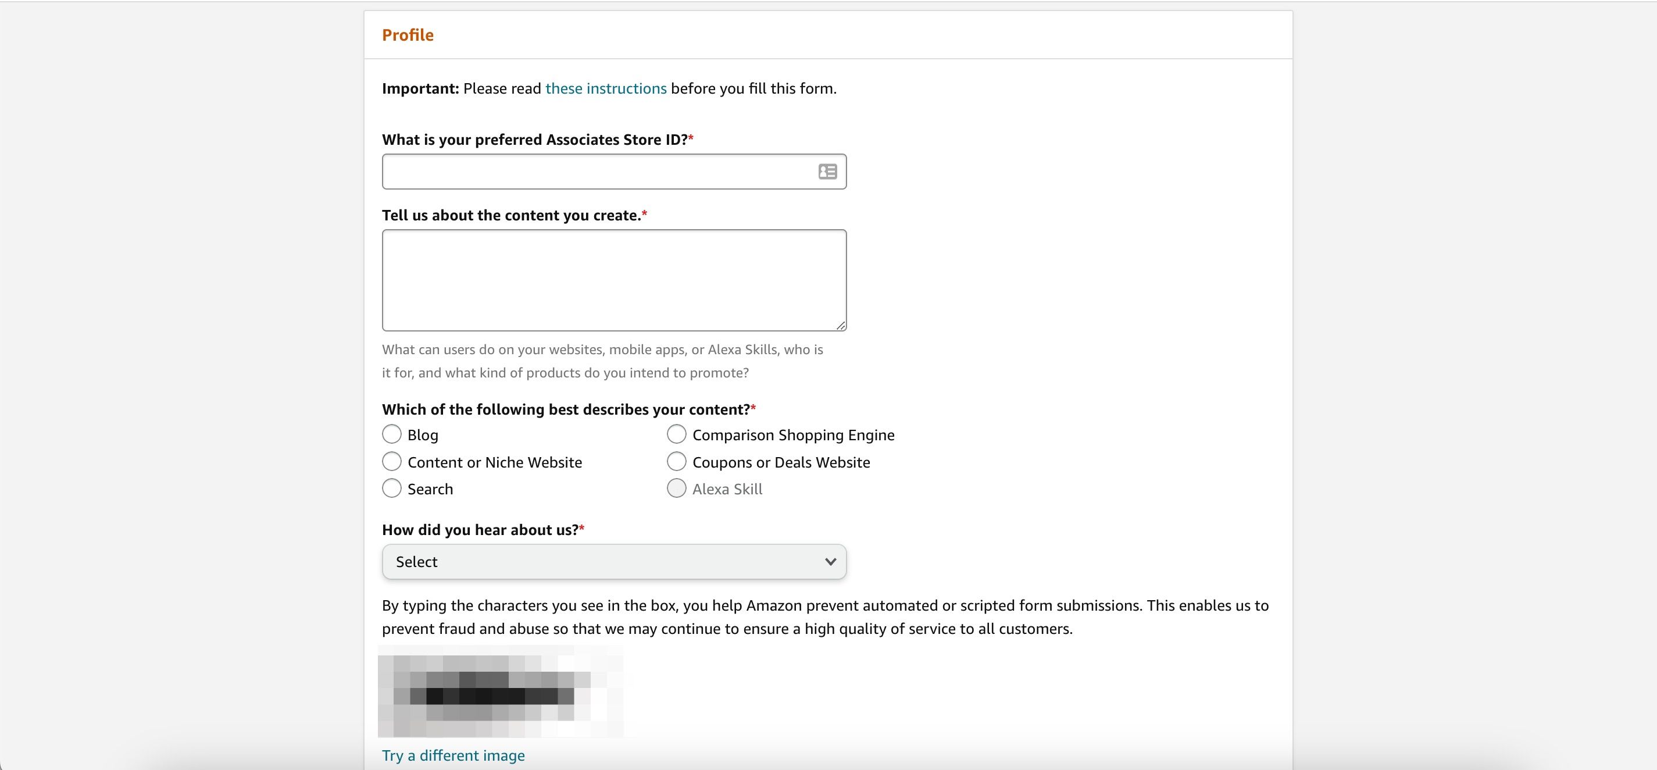
Task: Click the Profile section heading
Action: click(408, 35)
